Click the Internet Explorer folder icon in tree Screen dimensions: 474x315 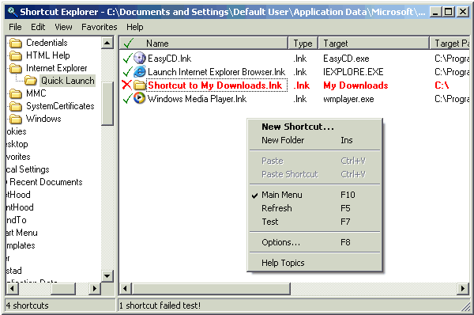click(x=16, y=68)
